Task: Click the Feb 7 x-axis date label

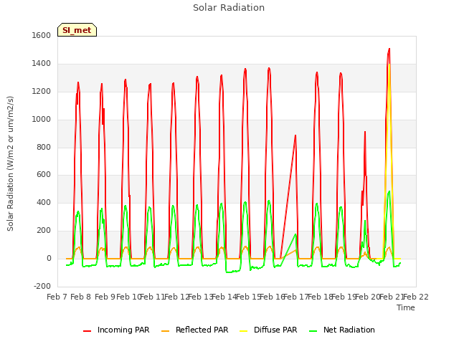Action: 57,297
